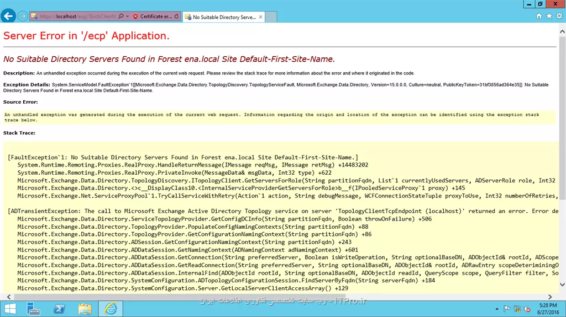Click the '[FaultException`1:' stack trace line
566x317 pixels.
tap(183, 158)
